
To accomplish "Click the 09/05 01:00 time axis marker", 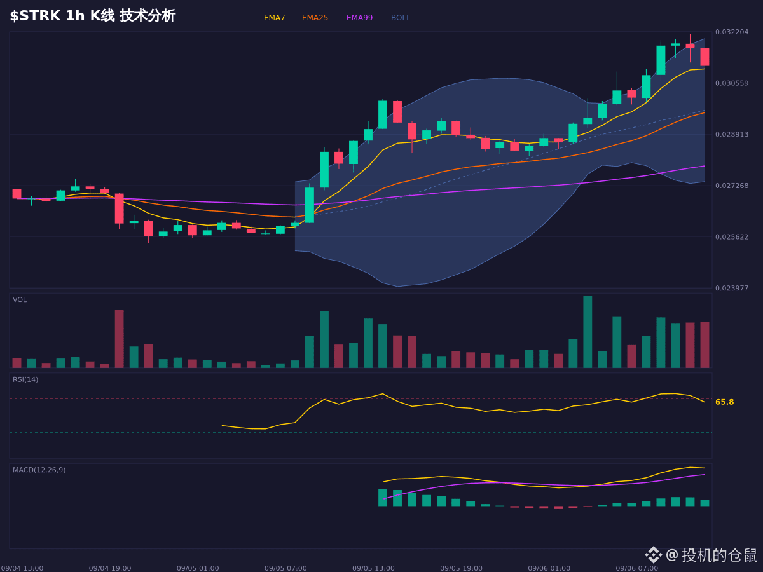I will [x=198, y=568].
